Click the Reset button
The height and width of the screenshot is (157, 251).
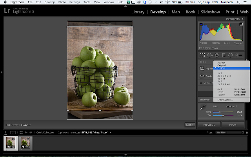point(233,125)
